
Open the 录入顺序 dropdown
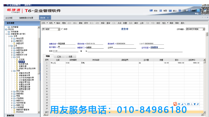point(59,29)
